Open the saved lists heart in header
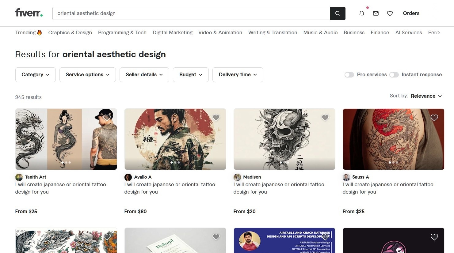 click(x=390, y=13)
